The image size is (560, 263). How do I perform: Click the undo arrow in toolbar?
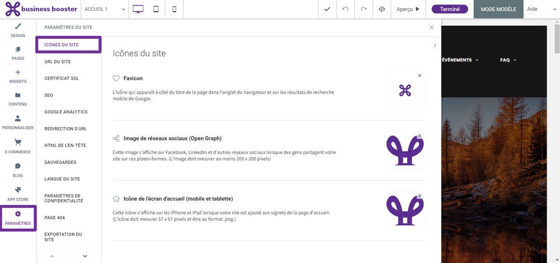tap(345, 9)
